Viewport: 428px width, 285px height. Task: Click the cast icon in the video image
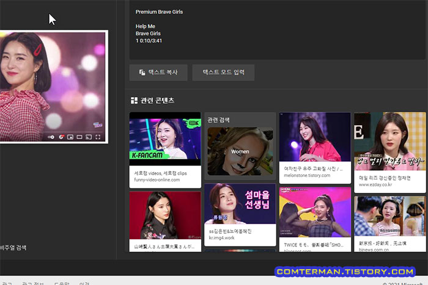point(89,137)
